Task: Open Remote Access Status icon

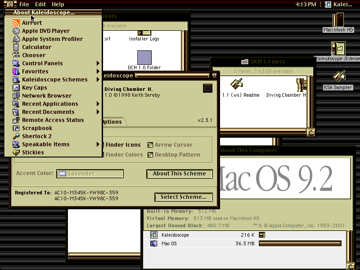Action: point(16,120)
